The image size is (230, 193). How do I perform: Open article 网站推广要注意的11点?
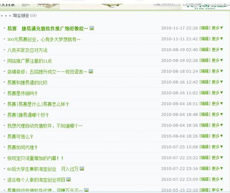[x=29, y=61]
